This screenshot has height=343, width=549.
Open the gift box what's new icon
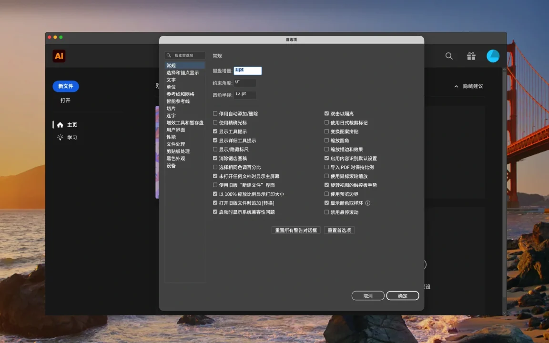point(471,56)
